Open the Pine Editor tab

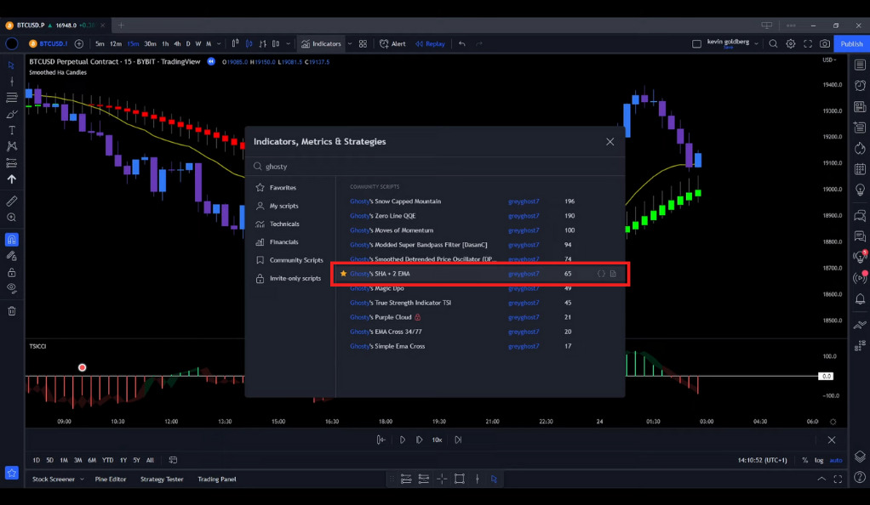click(x=111, y=479)
